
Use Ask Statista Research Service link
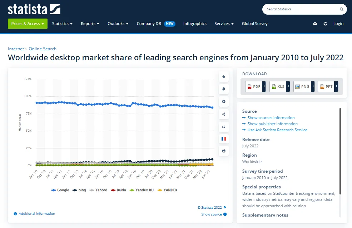[277, 130]
